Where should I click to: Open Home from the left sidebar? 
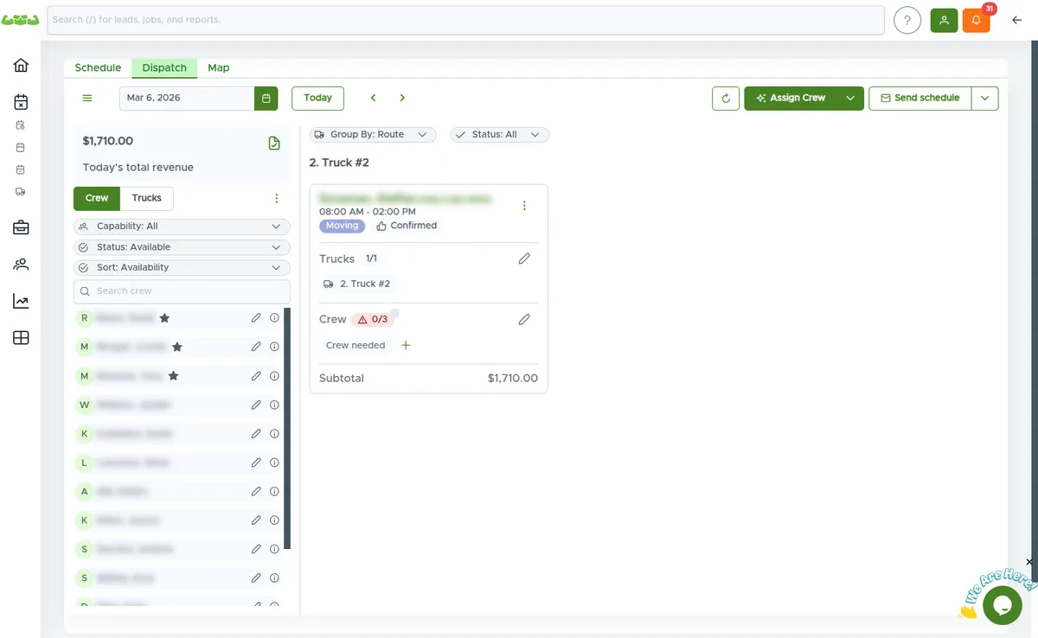[x=21, y=65]
